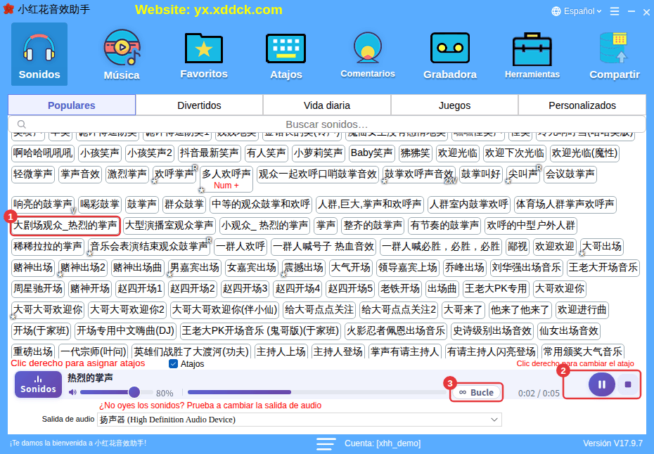The height and width of the screenshot is (454, 654).
Task: Open the Música section
Action: 122,54
